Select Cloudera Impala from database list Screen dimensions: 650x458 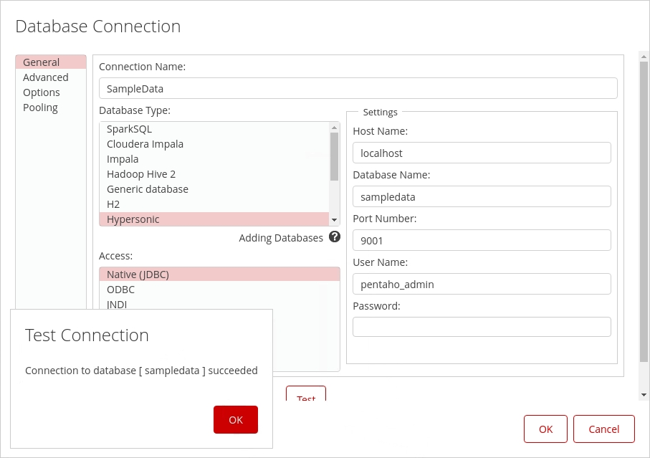pos(145,144)
